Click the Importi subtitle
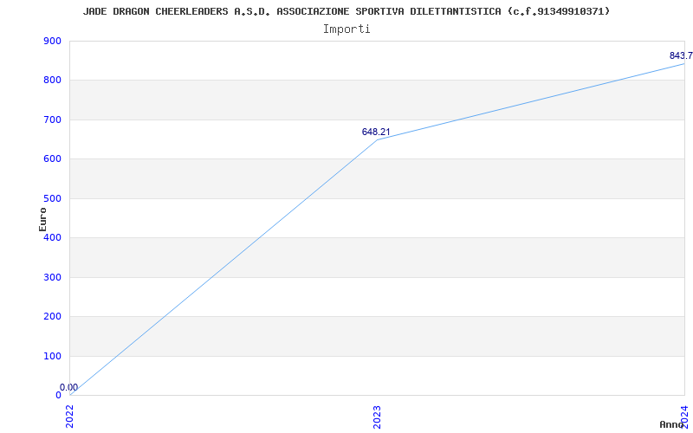Screen dimensions: 693x433 [x=346, y=29]
